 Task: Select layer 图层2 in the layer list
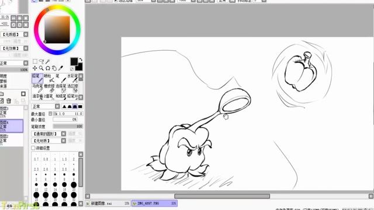coord(12,139)
